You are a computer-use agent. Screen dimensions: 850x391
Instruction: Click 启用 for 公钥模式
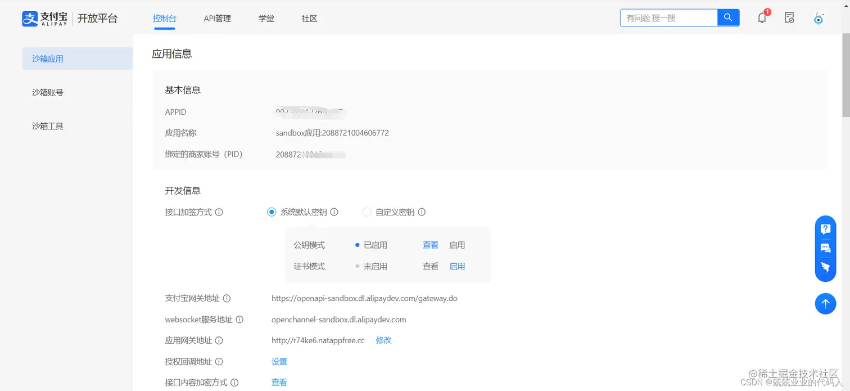tap(457, 245)
